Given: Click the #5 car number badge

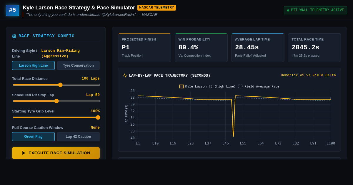Looking at the screenshot, I should coord(12,10).
